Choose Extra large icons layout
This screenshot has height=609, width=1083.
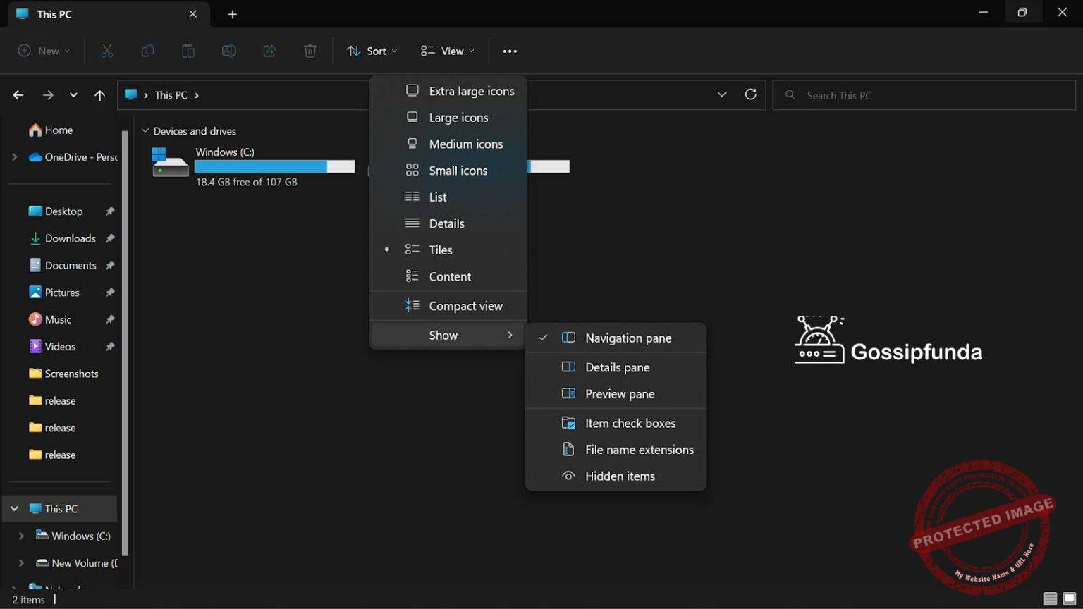[471, 91]
